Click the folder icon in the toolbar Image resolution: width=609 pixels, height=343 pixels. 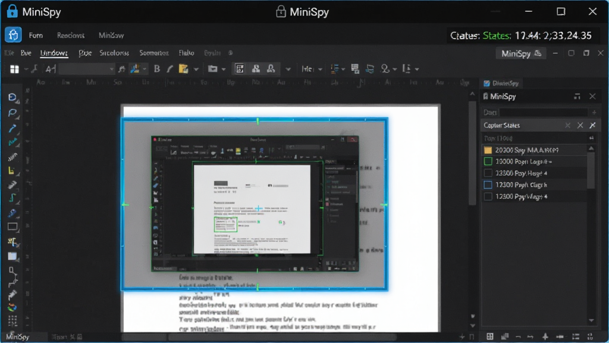point(212,69)
